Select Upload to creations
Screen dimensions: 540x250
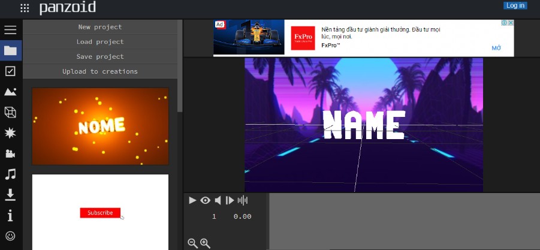tap(100, 71)
